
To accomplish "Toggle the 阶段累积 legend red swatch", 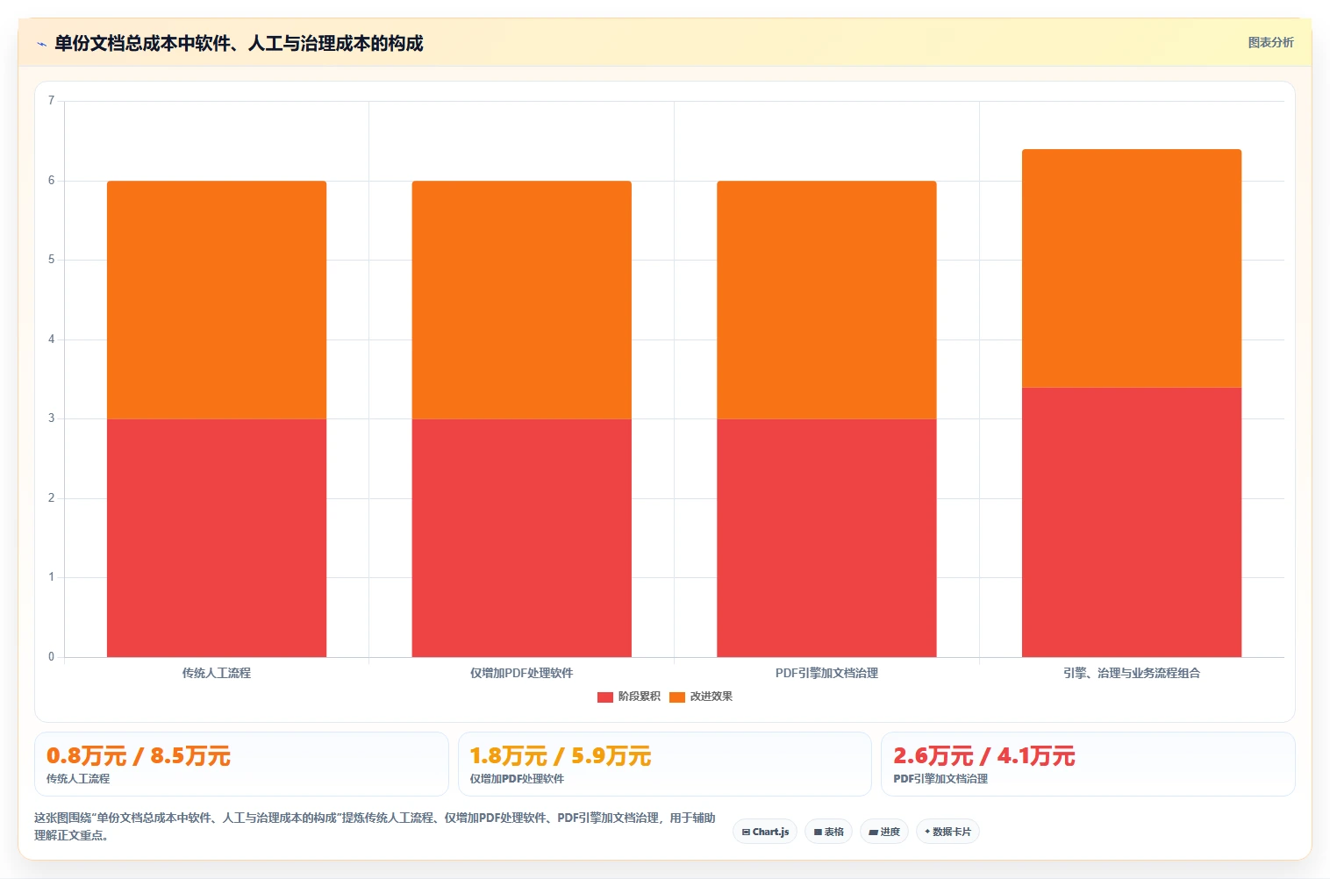I will tap(604, 697).
